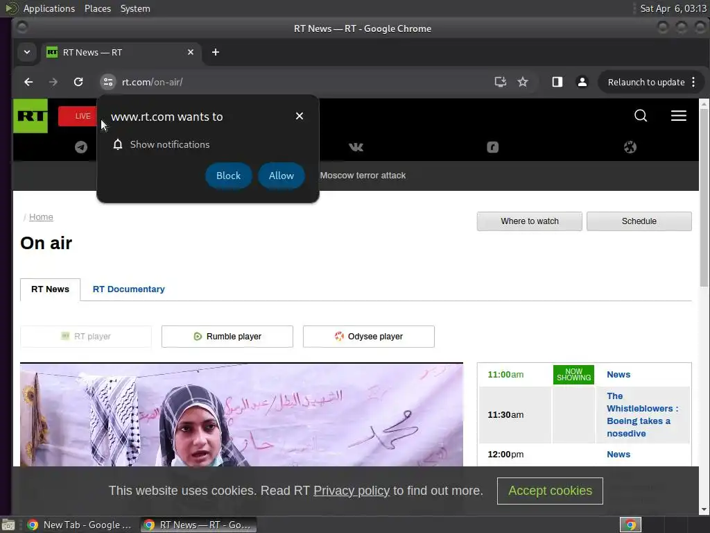The height and width of the screenshot is (533, 710).
Task: Accept cookies on the banner
Action: pyautogui.click(x=550, y=491)
